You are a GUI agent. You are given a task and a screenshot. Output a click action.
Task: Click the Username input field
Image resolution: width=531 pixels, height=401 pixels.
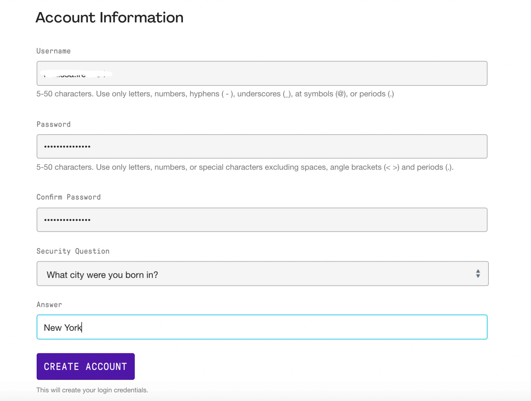tap(262, 73)
